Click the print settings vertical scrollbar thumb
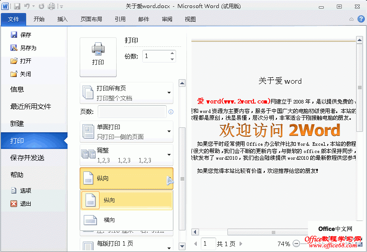The width and height of the screenshot is (367, 252). tap(182, 179)
